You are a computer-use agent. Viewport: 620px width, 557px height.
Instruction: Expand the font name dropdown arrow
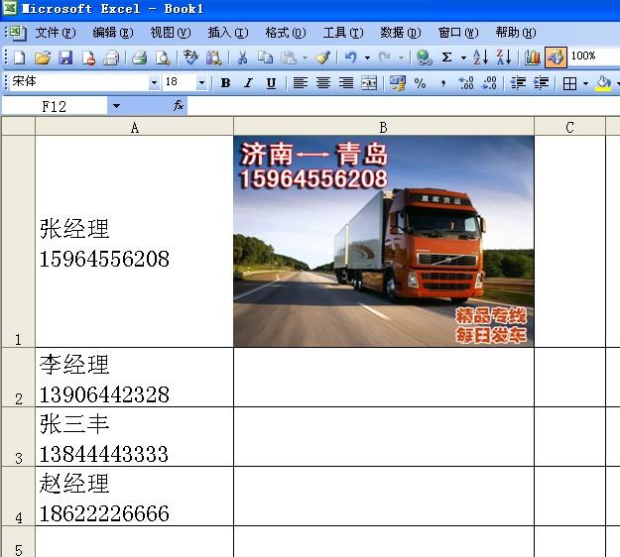(x=154, y=83)
